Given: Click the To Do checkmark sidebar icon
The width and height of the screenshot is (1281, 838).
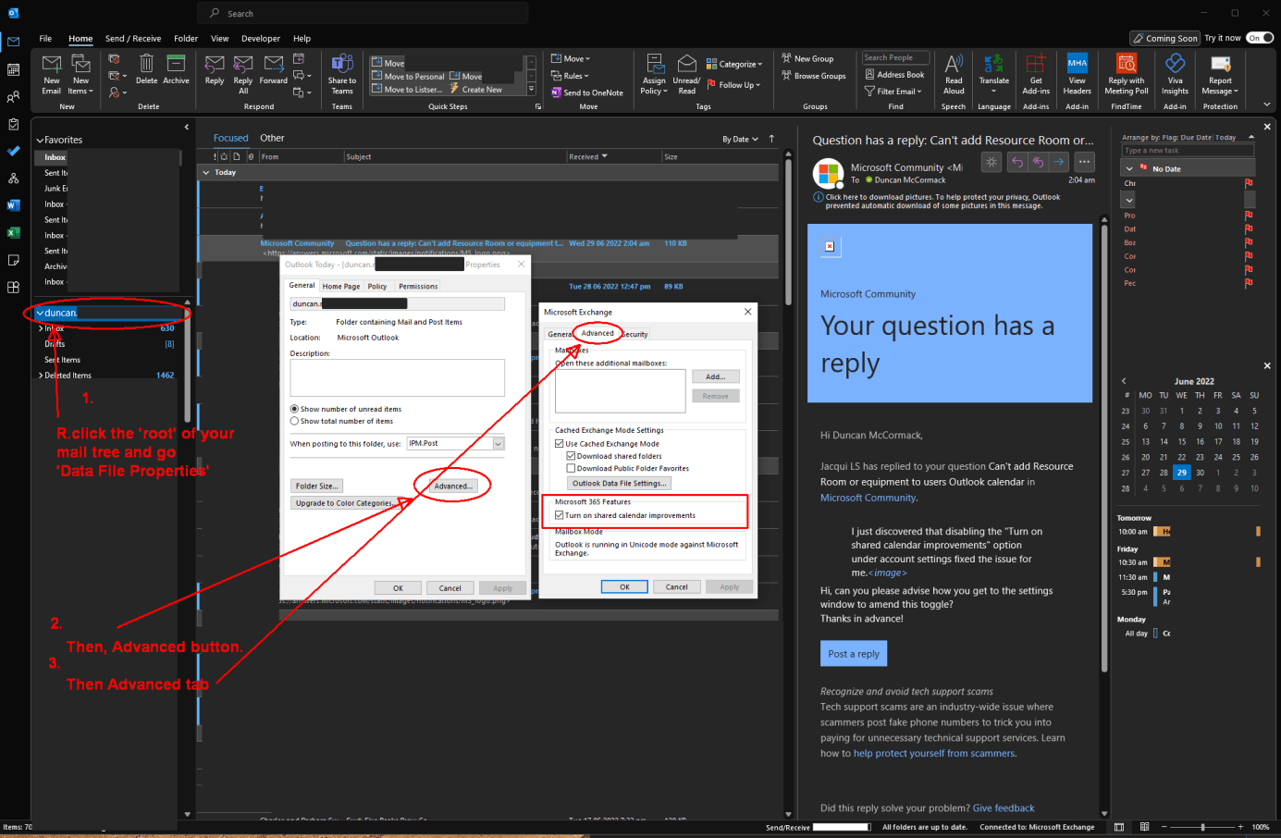Looking at the screenshot, I should 13,151.
